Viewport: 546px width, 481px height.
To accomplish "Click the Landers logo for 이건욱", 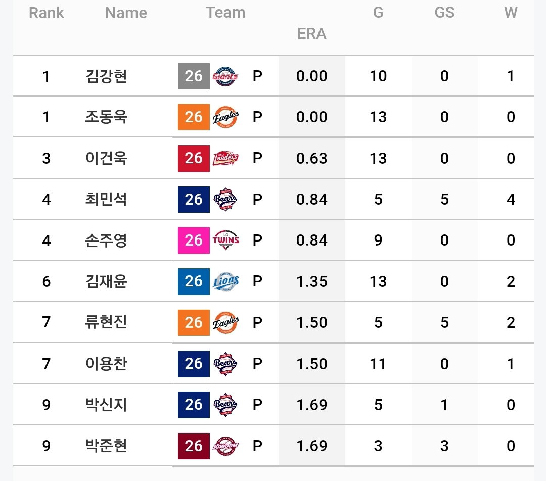I will pos(225,158).
